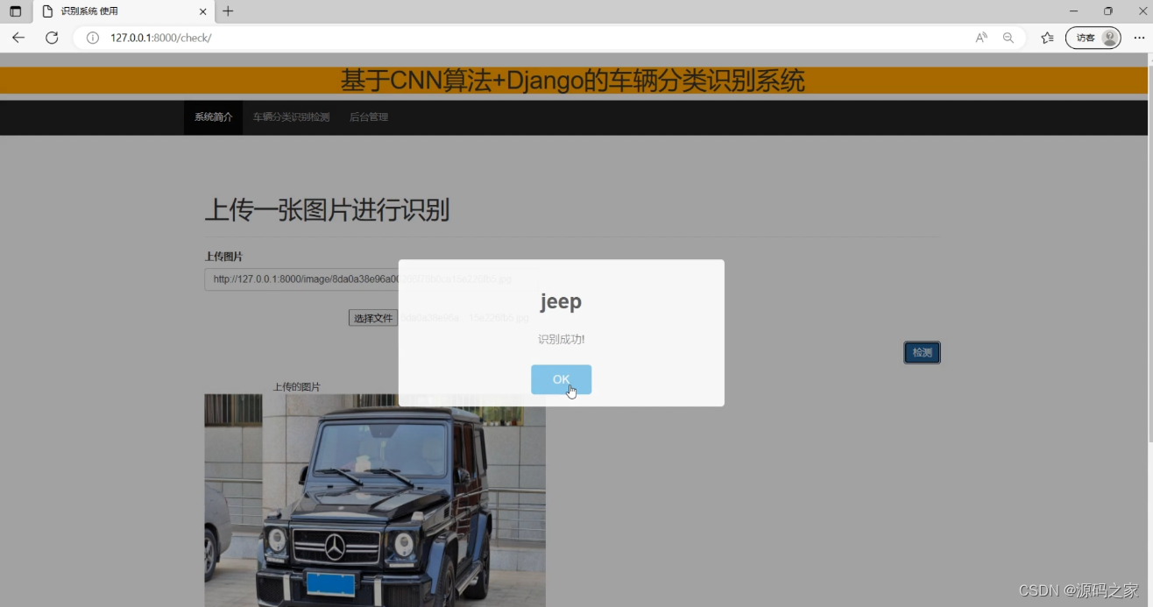Click the address bar URL 127.0.0.1:8000/check/
Viewport: 1153px width, 607px height.
coord(161,38)
